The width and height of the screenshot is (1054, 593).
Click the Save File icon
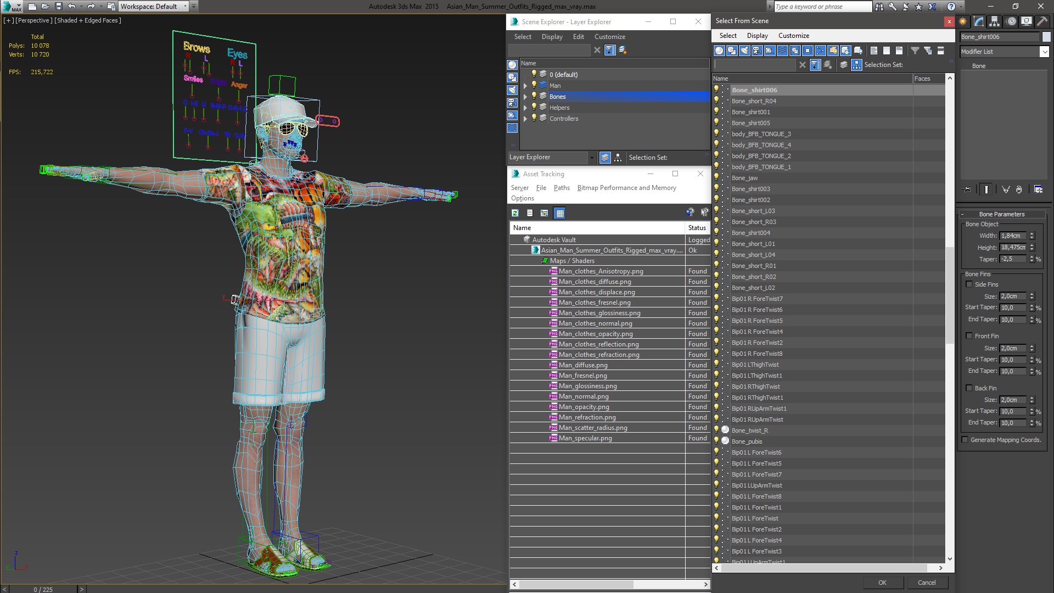pyautogui.click(x=59, y=7)
